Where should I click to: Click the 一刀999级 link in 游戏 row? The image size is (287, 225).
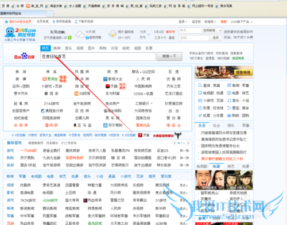(28, 150)
